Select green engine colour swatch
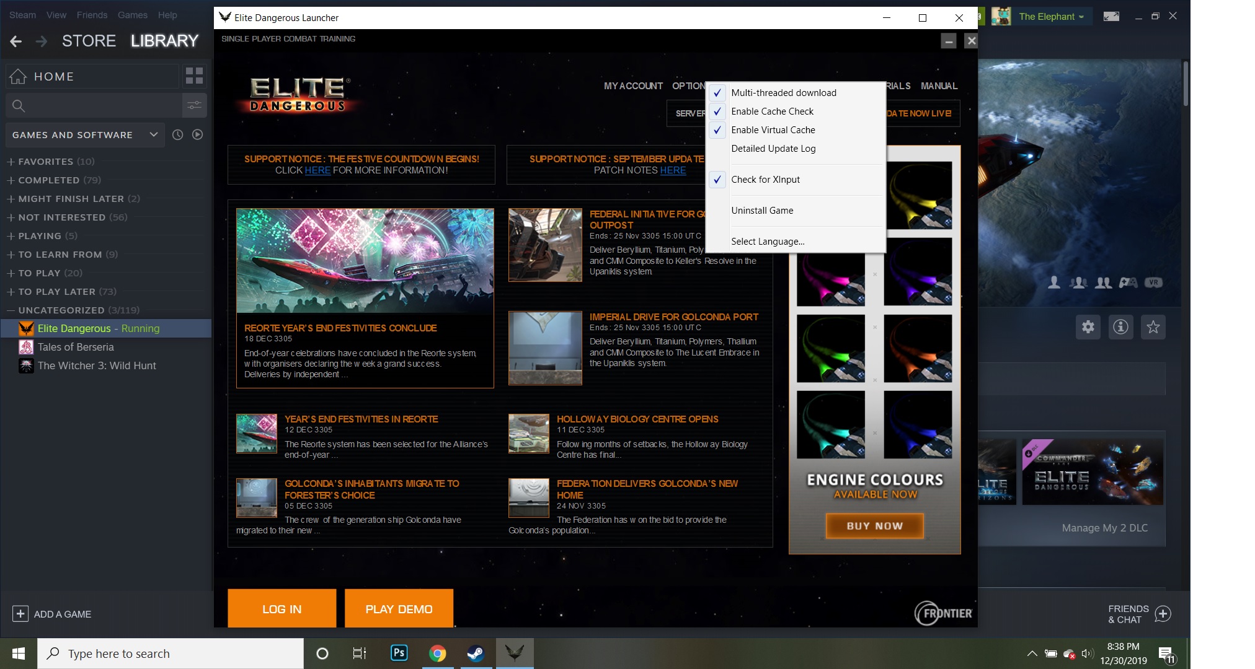Screen dimensions: 1255x669 (831, 348)
